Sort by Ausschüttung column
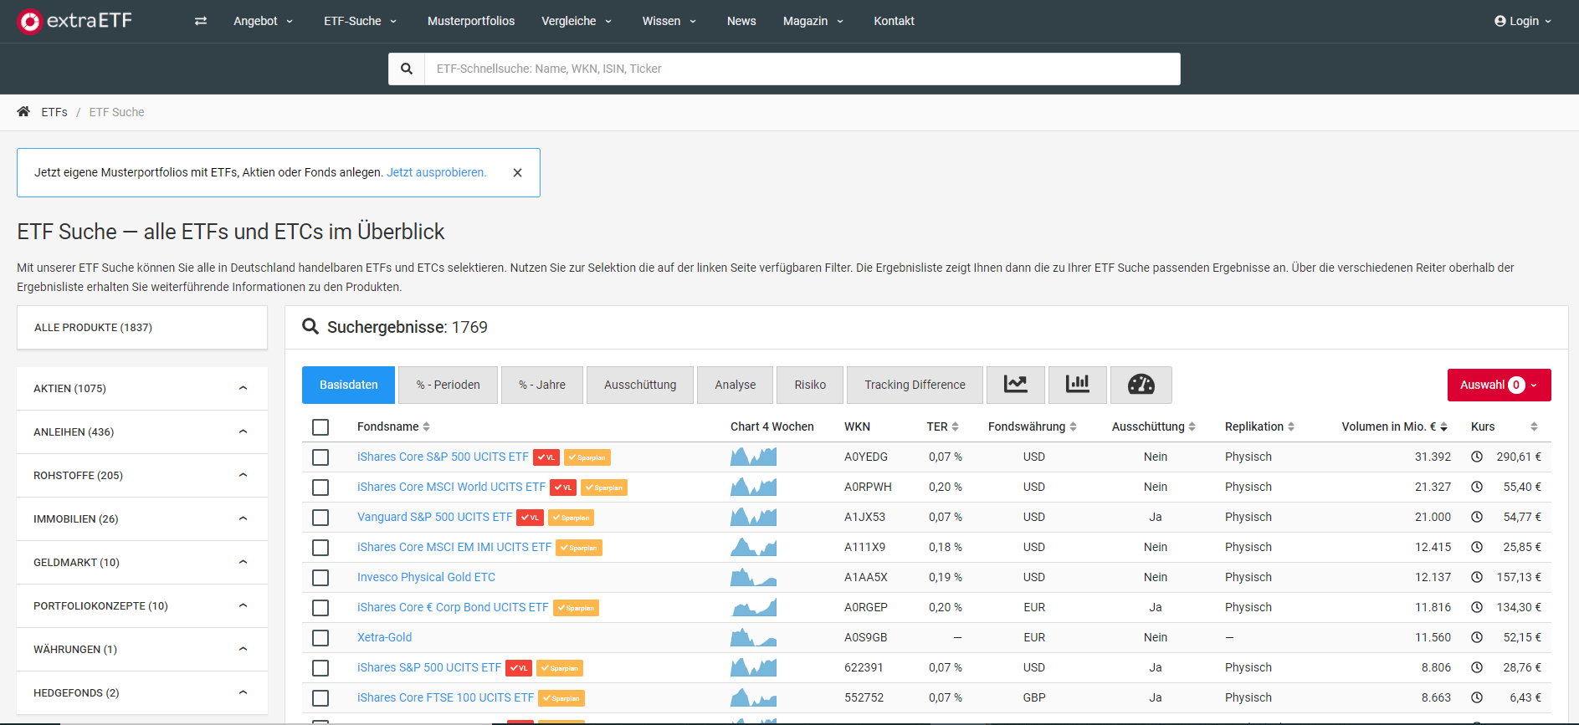 pyautogui.click(x=1192, y=426)
